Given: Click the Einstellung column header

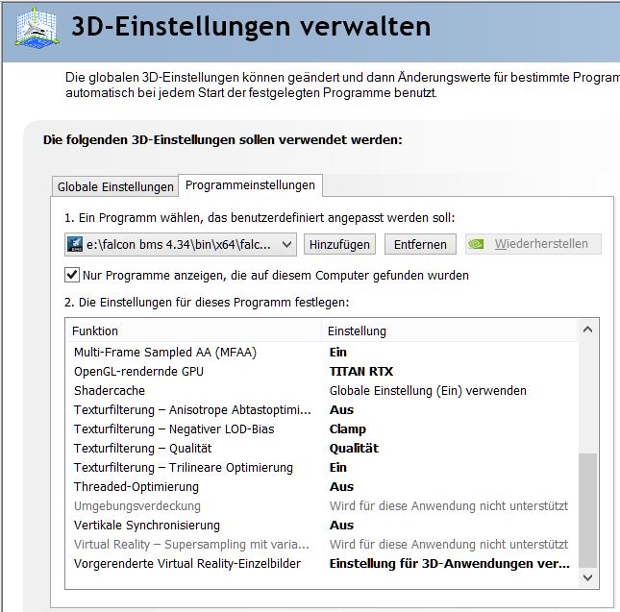Looking at the screenshot, I should (450, 330).
